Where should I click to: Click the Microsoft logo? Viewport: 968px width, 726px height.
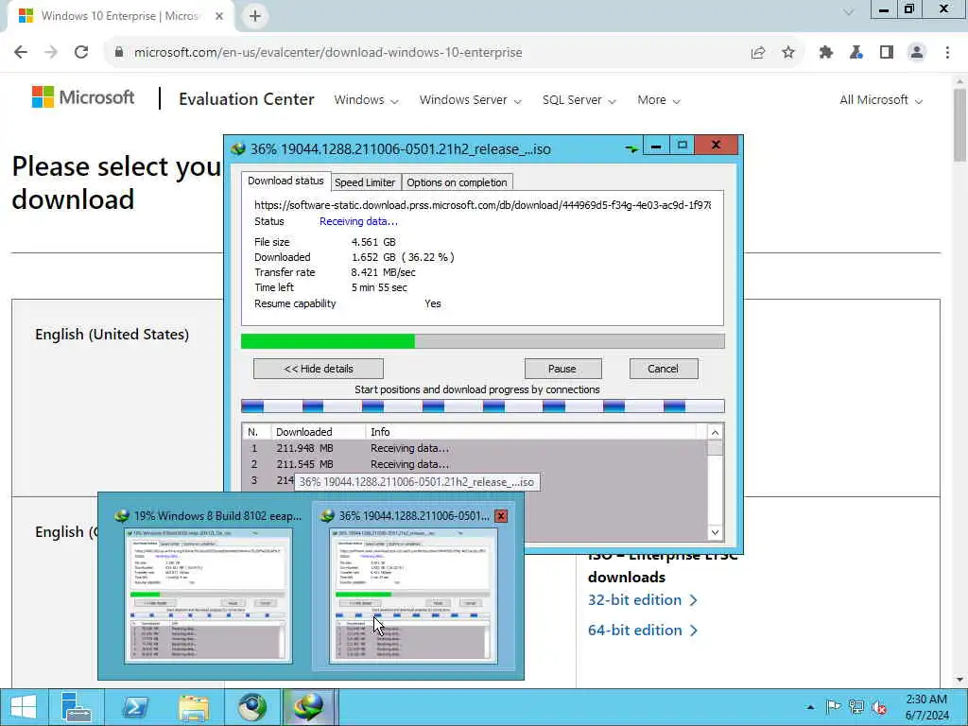point(83,97)
